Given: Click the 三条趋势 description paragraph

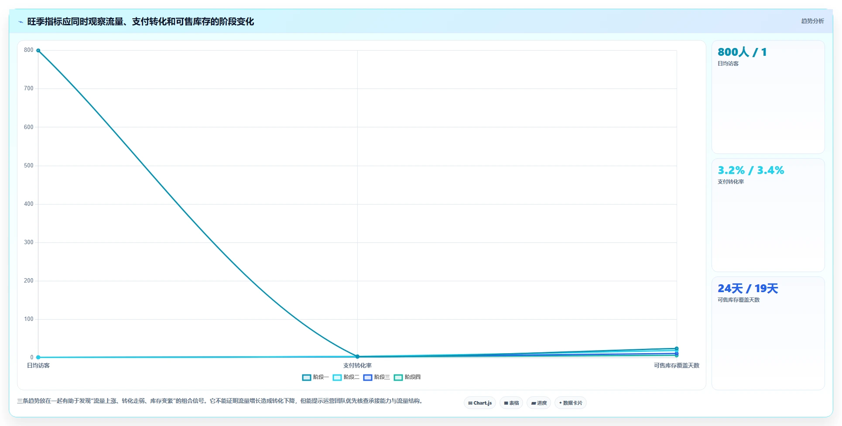Looking at the screenshot, I should tap(220, 401).
